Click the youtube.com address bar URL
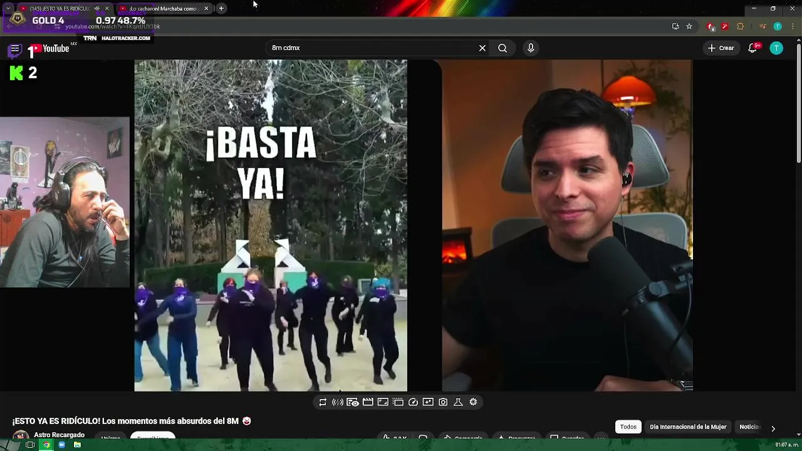This screenshot has width=802, height=451. pos(113,26)
